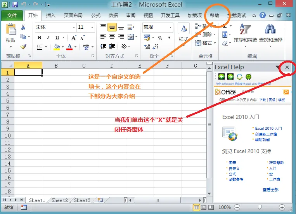
Task: Apply comma style
Action: (169, 38)
